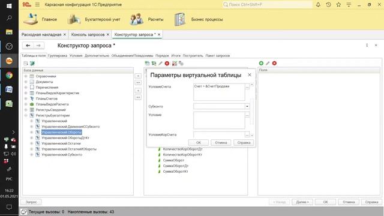Click the edit pencil icon in the fields toolbar
This screenshot has width=384, height=216.
click(x=268, y=63)
